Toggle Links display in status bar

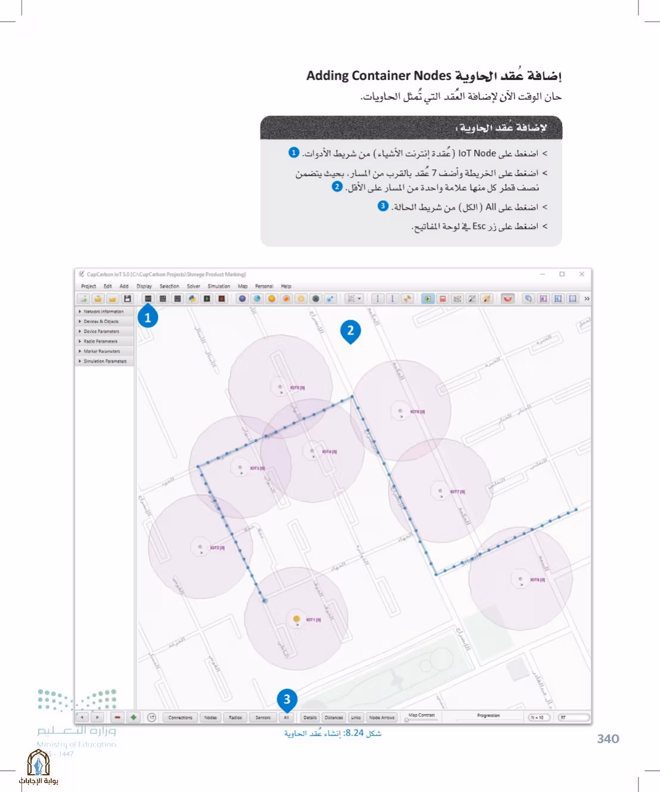click(356, 717)
